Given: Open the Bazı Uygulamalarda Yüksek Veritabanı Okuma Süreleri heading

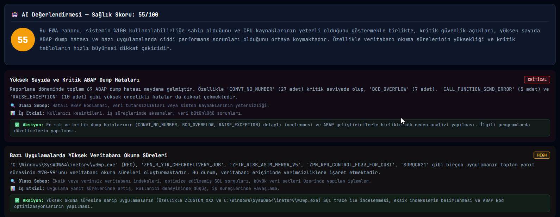Looking at the screenshot, I should coord(88,155).
